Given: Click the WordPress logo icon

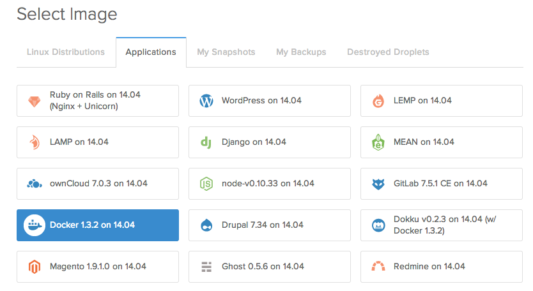Looking at the screenshot, I should [x=206, y=101].
